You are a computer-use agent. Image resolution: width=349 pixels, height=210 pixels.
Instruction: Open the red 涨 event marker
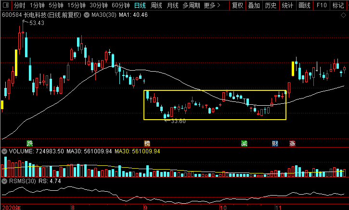[x=292, y=143]
